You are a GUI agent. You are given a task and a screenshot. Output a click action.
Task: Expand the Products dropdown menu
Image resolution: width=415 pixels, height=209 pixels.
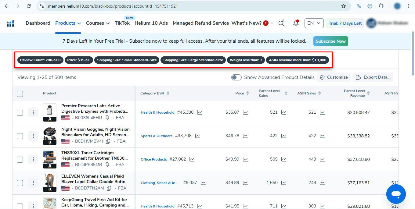68,23
